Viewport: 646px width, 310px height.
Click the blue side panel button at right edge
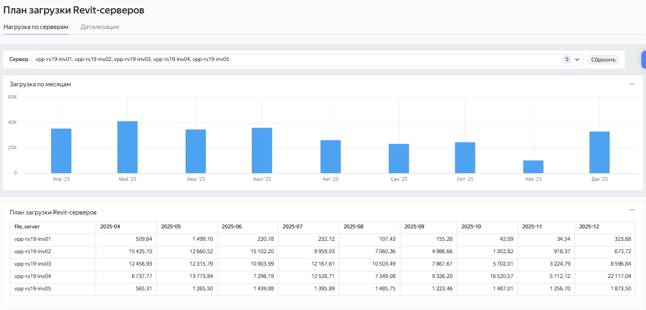[643, 59]
